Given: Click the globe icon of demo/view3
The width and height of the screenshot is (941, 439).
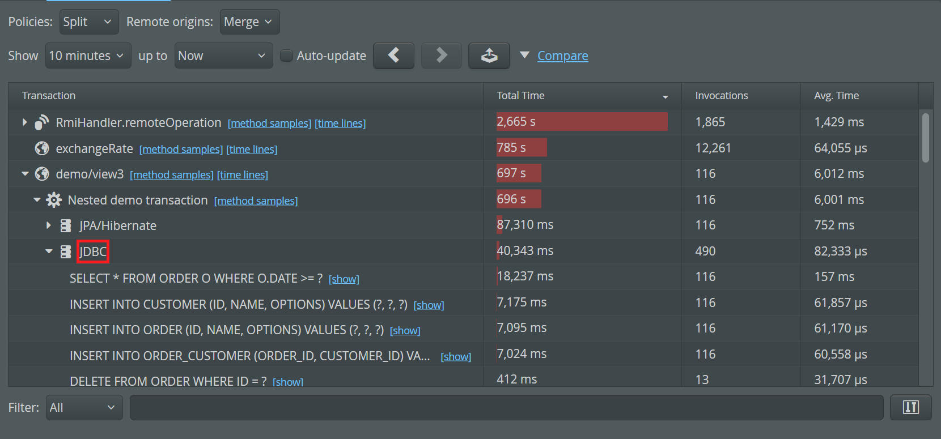Looking at the screenshot, I should (x=42, y=174).
